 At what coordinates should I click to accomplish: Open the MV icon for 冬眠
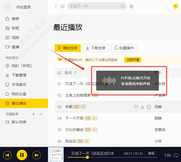pos(83,107)
